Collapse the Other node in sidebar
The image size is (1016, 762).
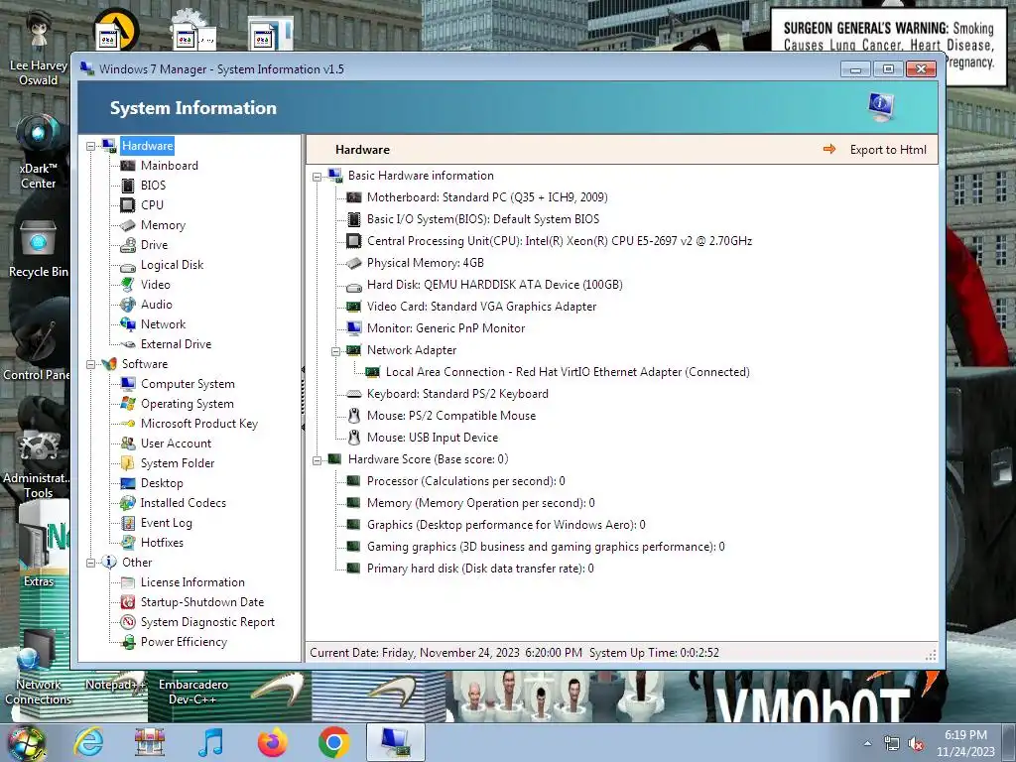90,564
